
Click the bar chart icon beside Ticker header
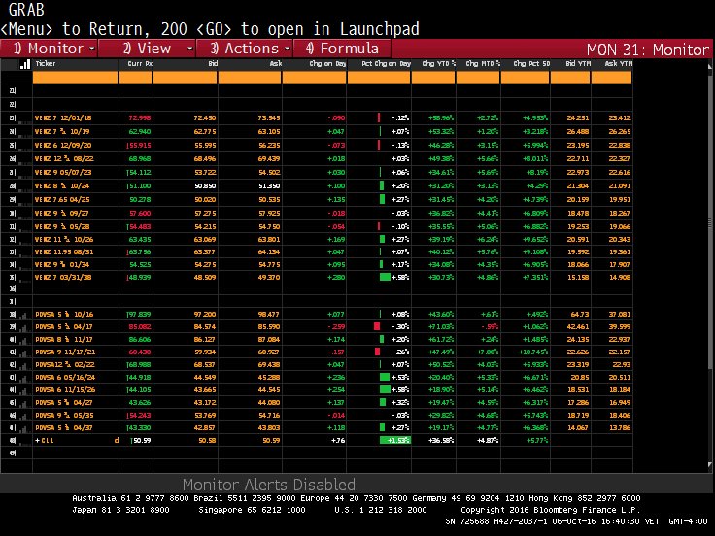25,64
